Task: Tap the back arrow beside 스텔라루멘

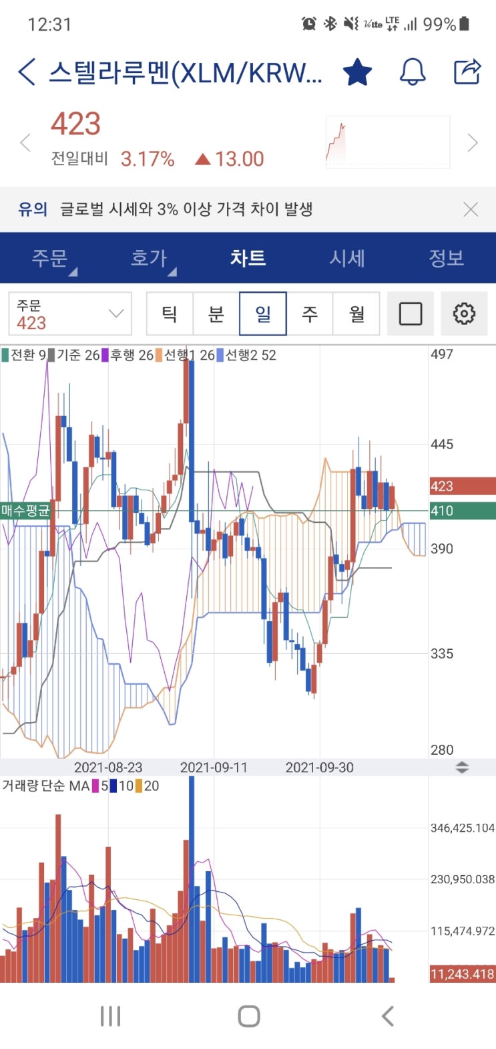Action: coord(26,72)
